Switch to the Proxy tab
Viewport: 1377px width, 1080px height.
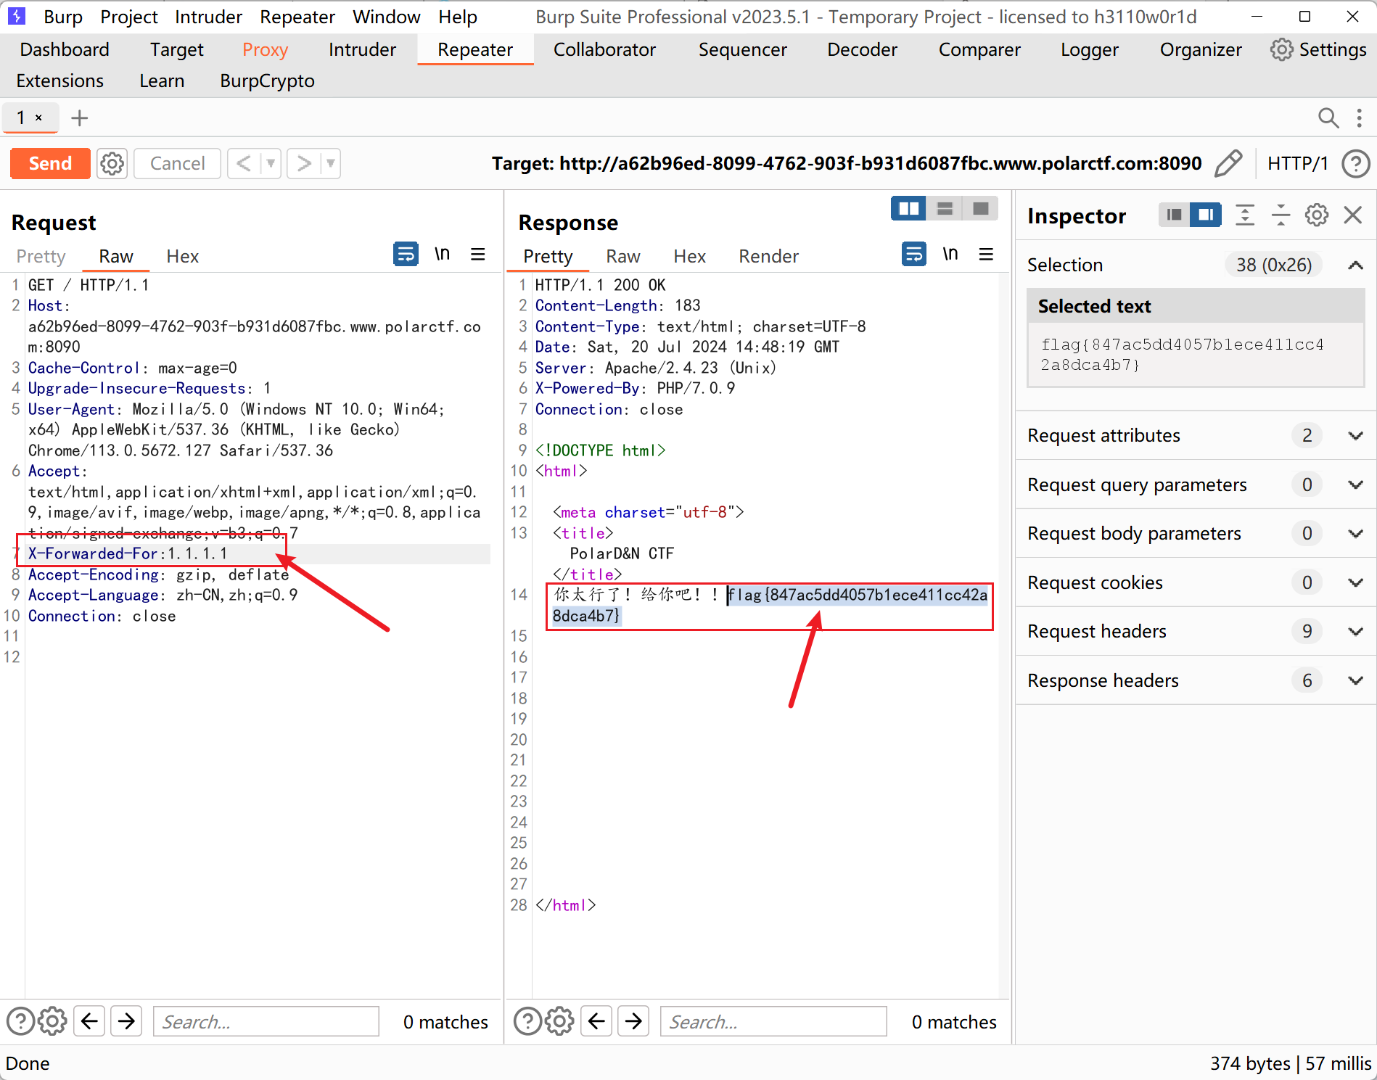265,49
